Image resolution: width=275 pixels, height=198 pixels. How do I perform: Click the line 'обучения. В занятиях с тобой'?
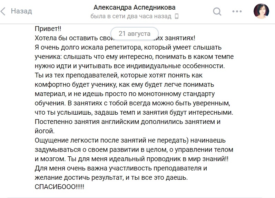(x=132, y=103)
